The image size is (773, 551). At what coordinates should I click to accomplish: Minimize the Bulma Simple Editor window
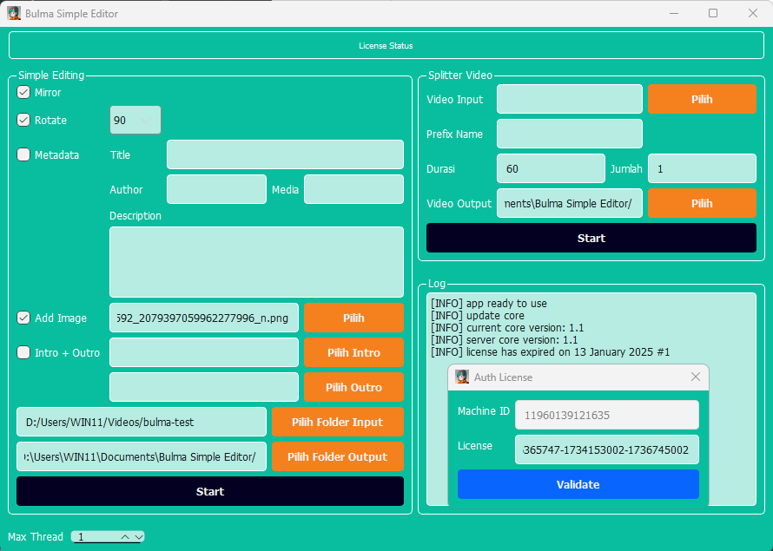pyautogui.click(x=674, y=13)
